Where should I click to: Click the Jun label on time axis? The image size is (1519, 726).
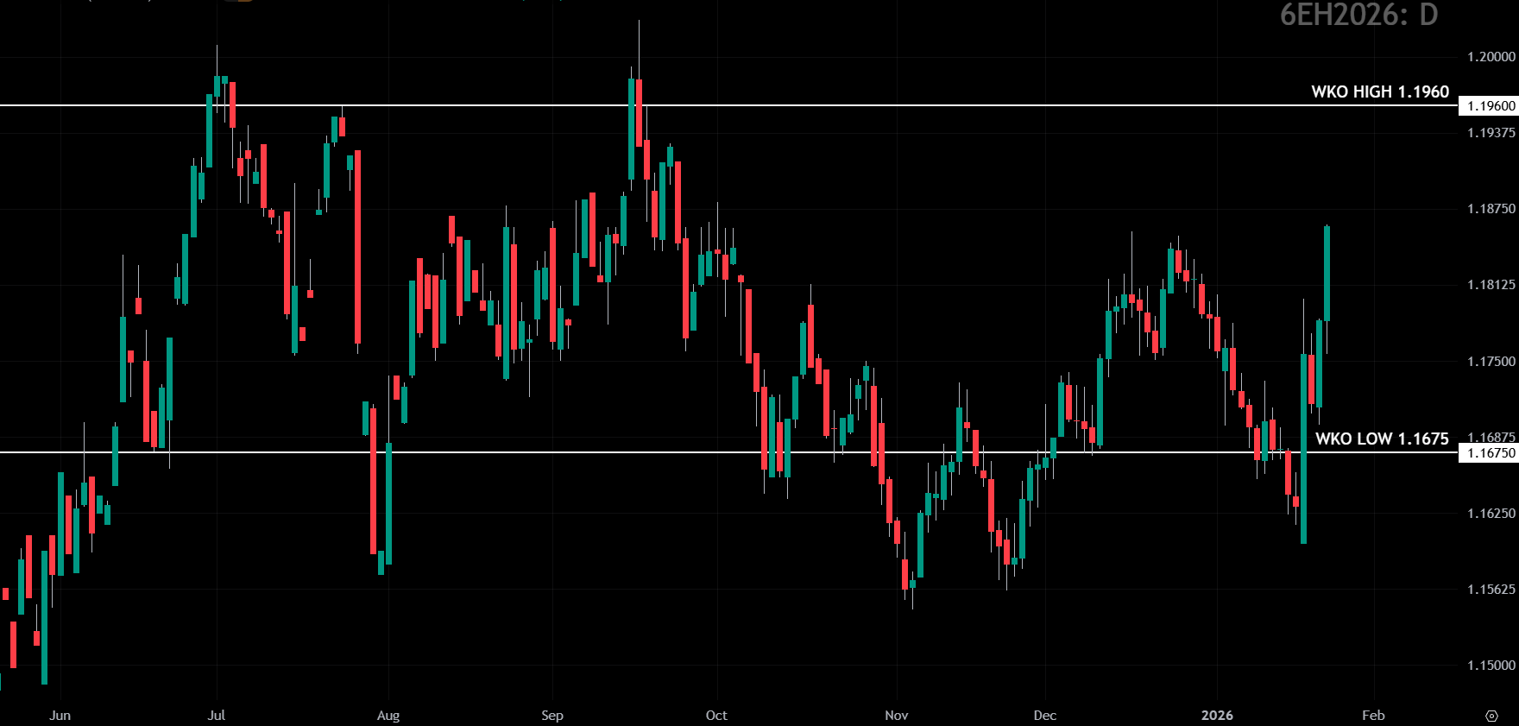click(60, 716)
